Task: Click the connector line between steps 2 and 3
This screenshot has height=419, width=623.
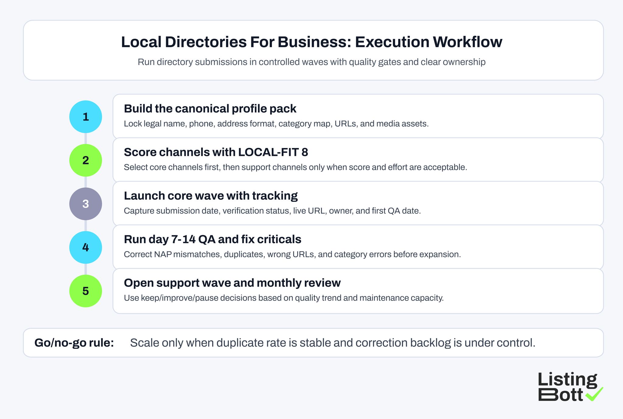Action: (x=86, y=182)
